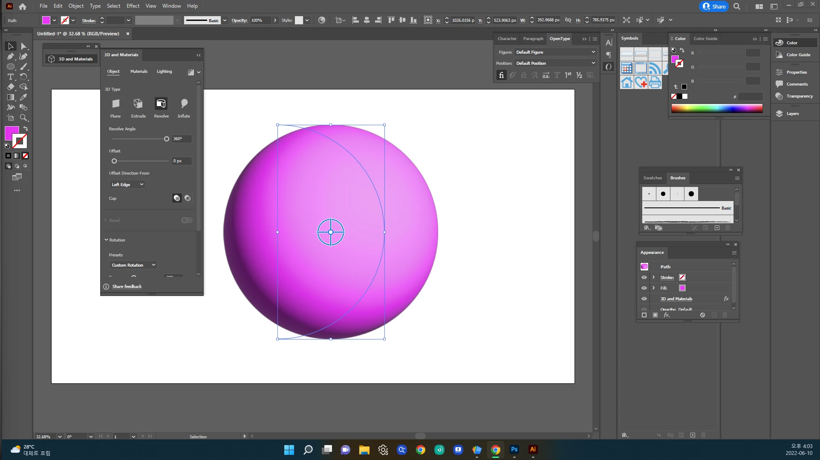Switch to the Lighting tab

tap(164, 72)
